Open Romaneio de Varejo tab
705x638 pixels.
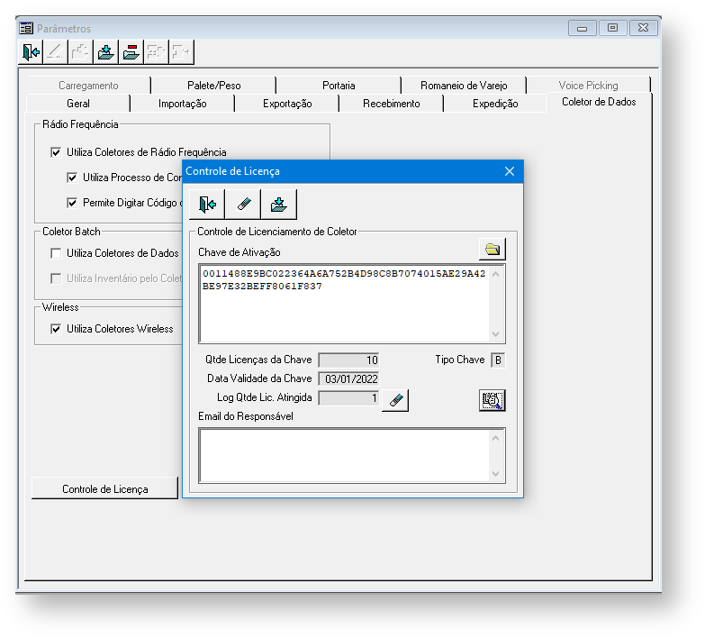pos(464,86)
